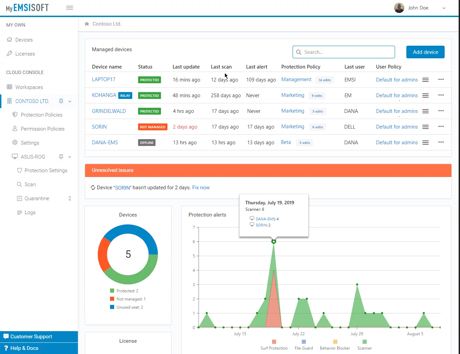
Task: Click the Fix now link
Action: click(201, 188)
